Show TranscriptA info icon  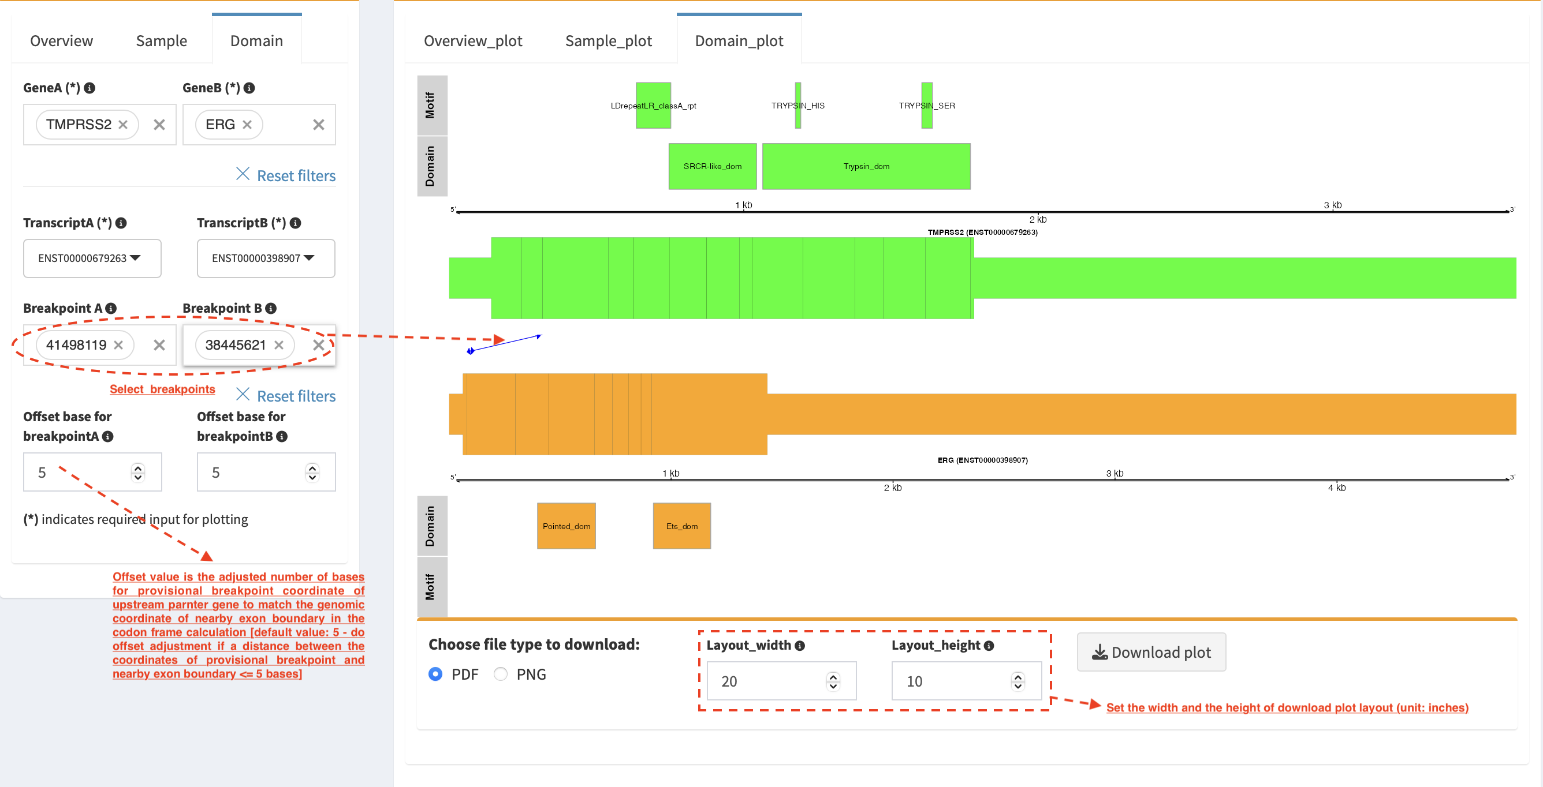coord(121,223)
